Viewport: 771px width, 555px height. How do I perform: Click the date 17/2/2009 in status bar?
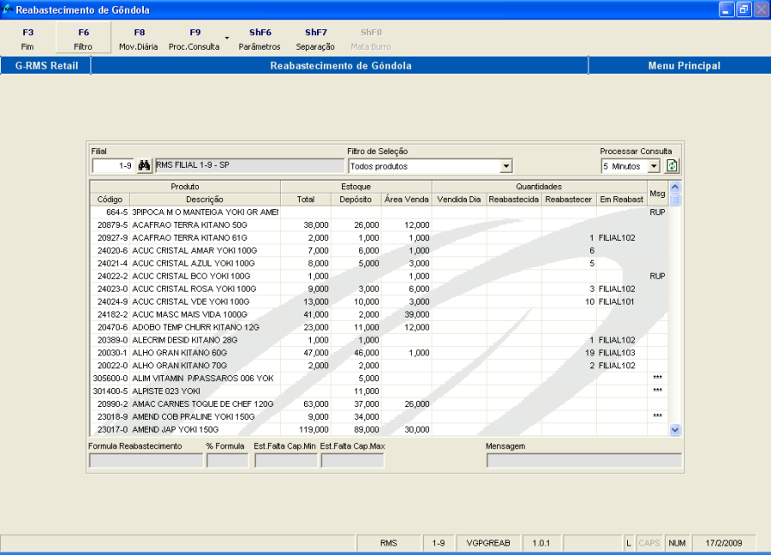(723, 543)
